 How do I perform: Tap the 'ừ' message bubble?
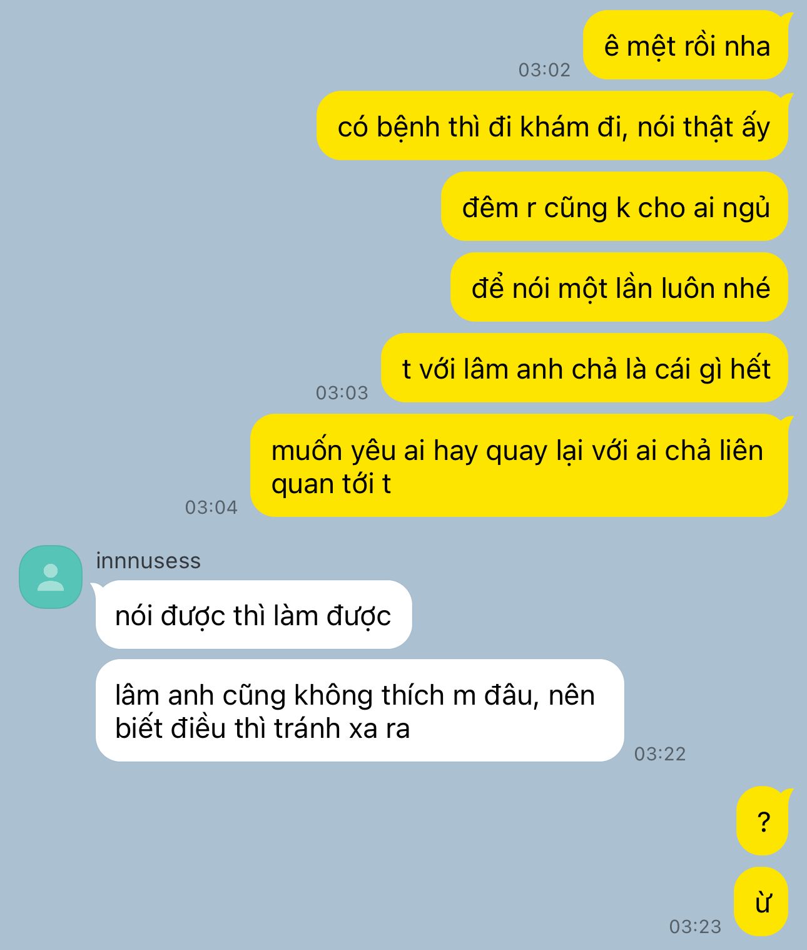(761, 902)
